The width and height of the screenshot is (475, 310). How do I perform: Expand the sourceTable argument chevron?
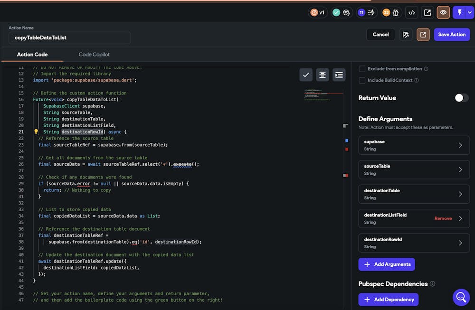coord(460,169)
